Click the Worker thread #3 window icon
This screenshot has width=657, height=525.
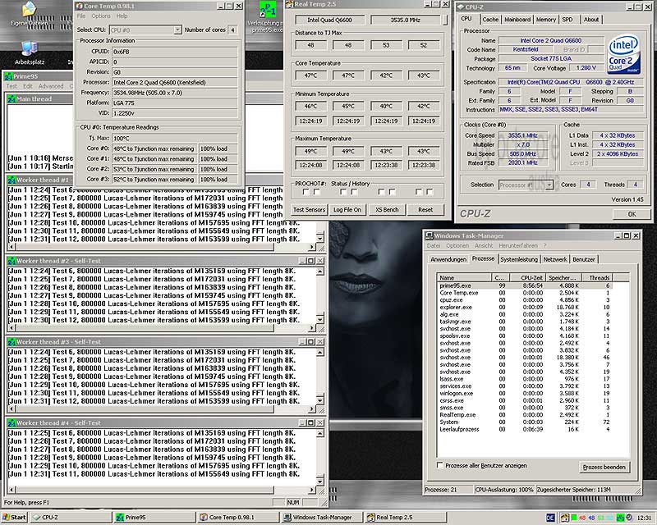tap(11, 342)
